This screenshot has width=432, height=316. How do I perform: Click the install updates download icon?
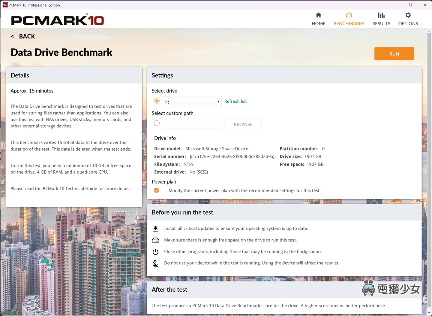pos(155,229)
